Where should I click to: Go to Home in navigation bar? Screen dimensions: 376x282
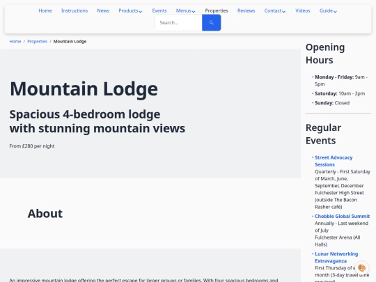click(x=45, y=10)
